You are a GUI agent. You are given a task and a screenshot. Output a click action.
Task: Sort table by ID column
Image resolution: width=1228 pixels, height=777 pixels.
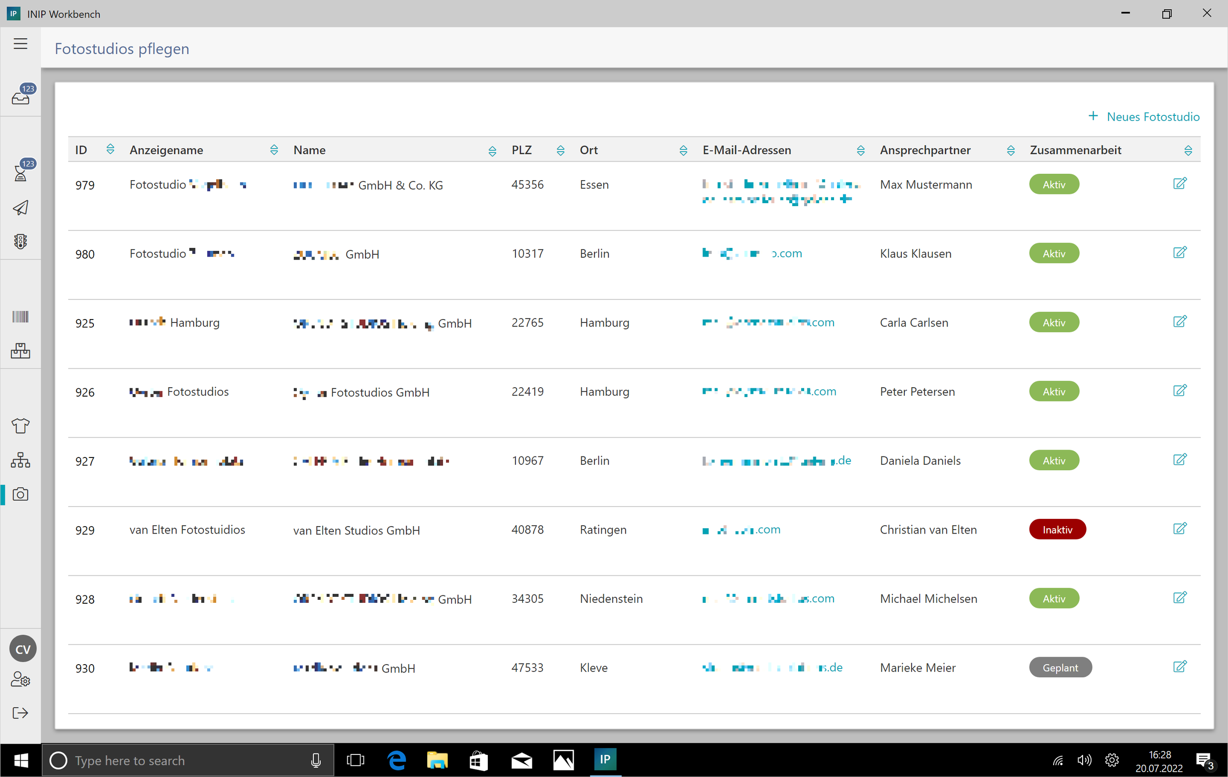click(x=110, y=150)
